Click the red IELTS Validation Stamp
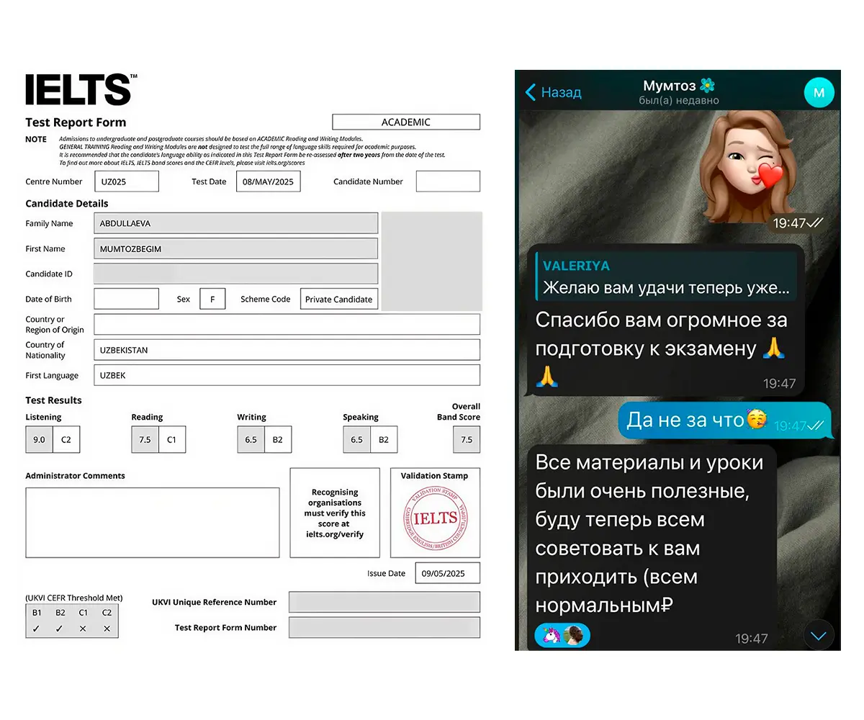This screenshot has width=864, height=720. [x=435, y=518]
